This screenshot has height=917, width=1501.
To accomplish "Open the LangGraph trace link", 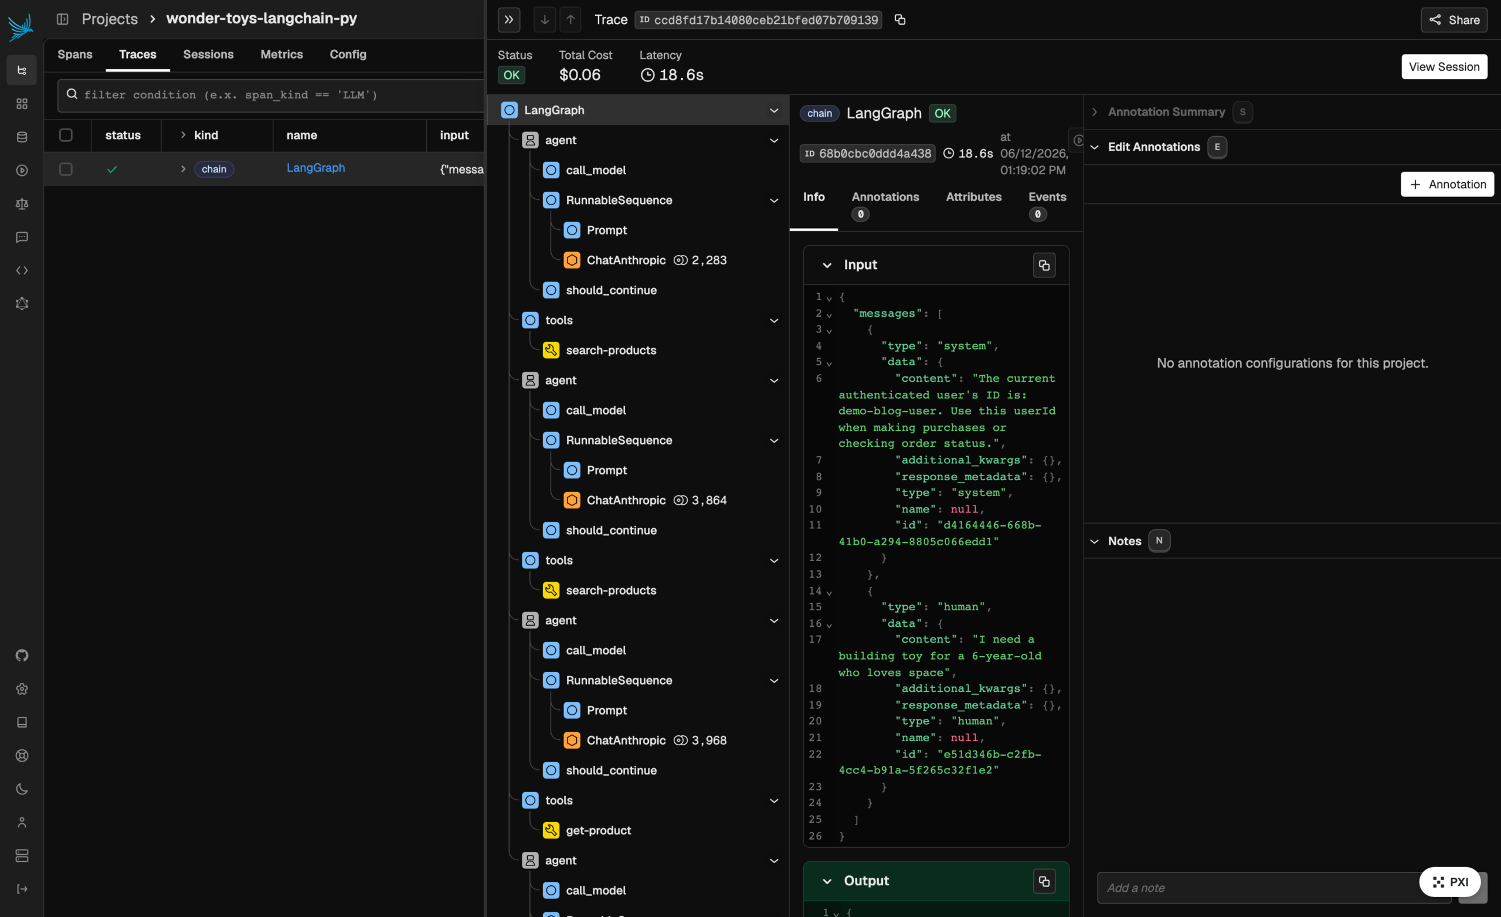I will 315,168.
